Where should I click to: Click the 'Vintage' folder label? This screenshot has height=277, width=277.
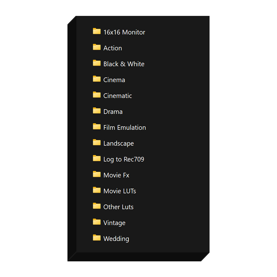(x=114, y=223)
